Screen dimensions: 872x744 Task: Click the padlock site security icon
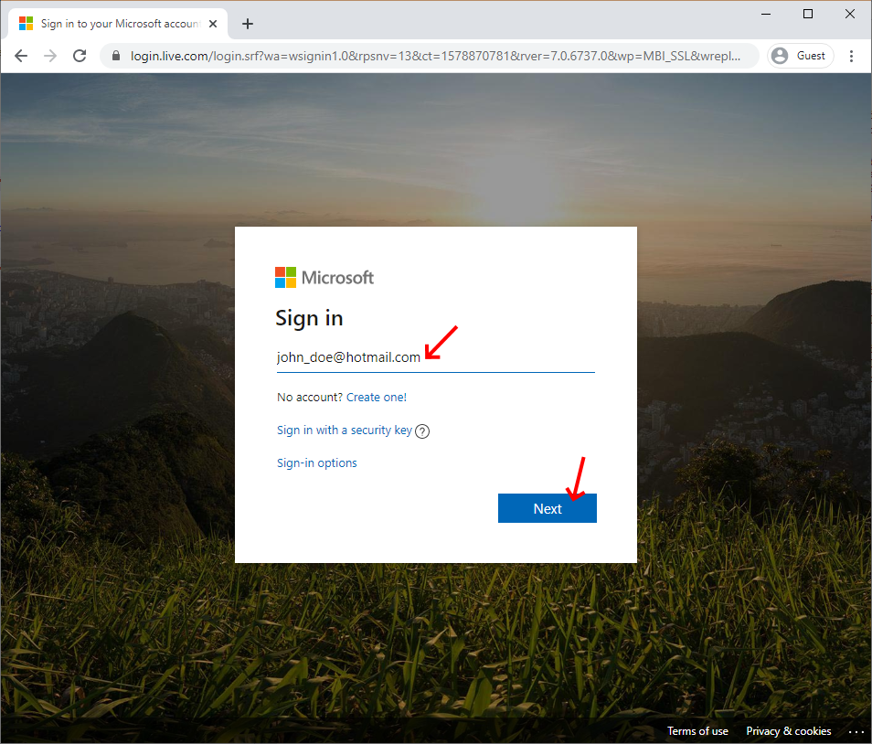(x=115, y=56)
